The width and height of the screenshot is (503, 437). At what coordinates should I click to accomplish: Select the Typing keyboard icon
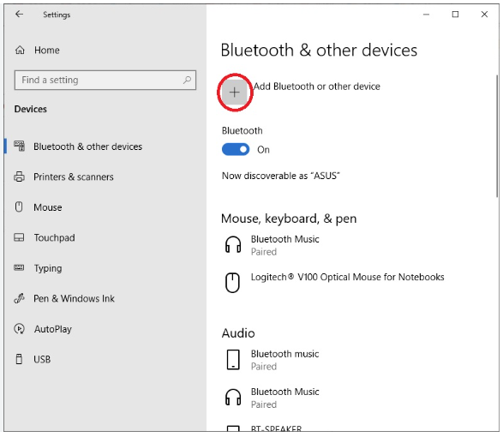[x=19, y=267]
